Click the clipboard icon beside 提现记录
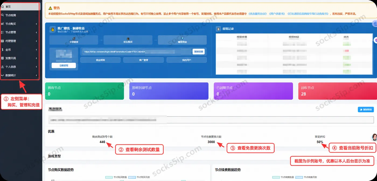The width and height of the screenshot is (377, 181). 218,29
